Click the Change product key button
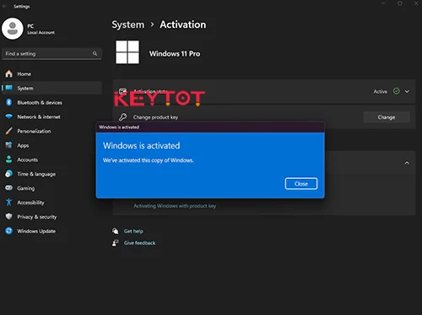Screen dimensions: 422x315 coord(387,117)
